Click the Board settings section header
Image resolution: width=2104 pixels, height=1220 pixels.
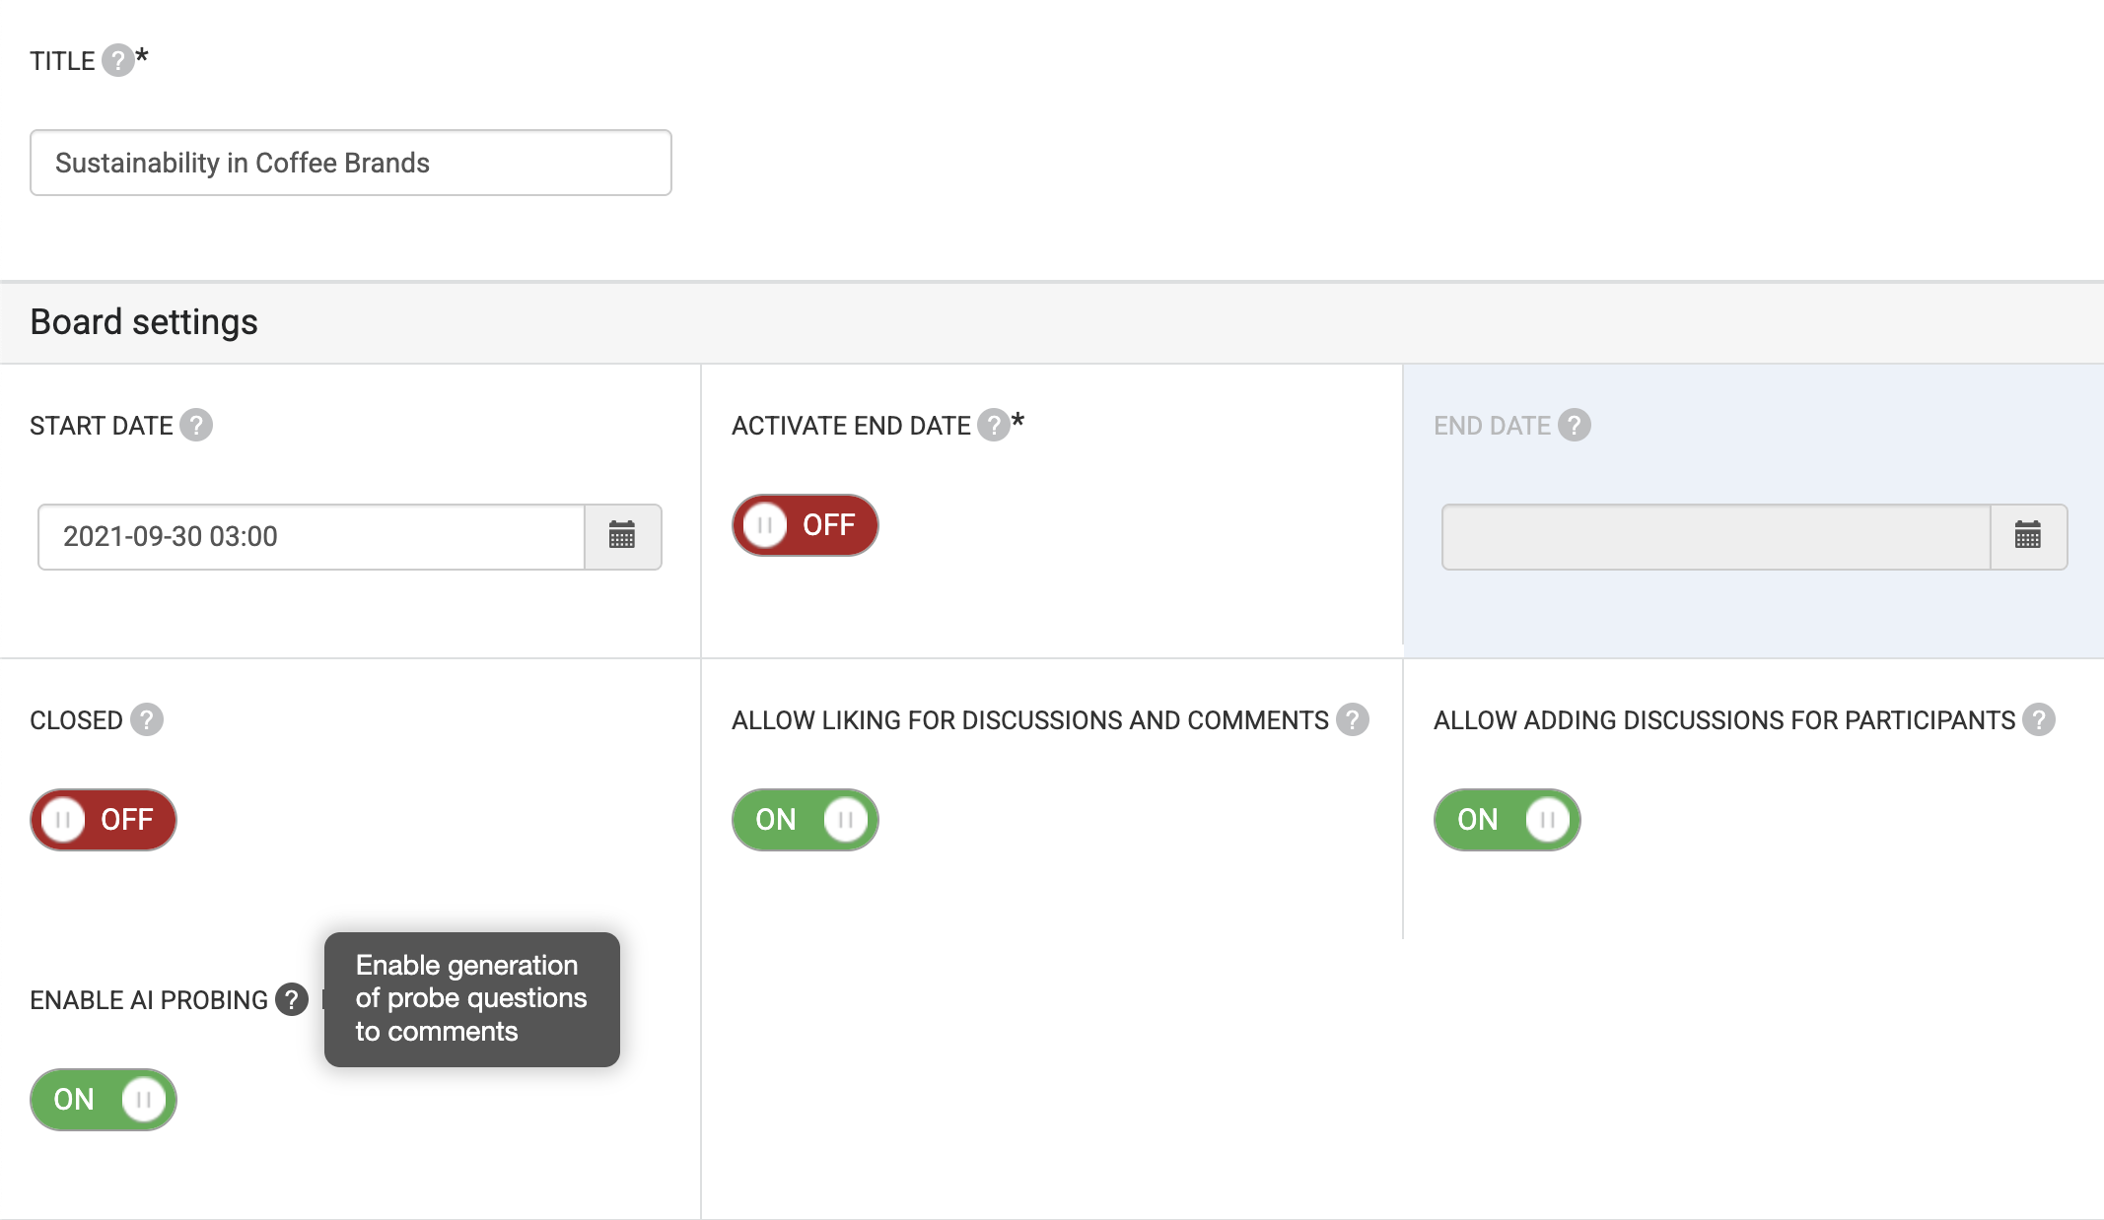coord(144,323)
